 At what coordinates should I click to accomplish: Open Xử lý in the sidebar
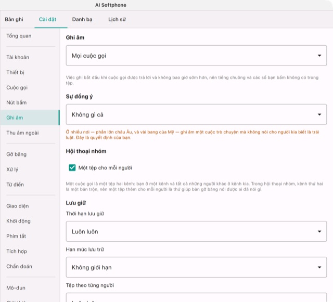tap(30, 169)
